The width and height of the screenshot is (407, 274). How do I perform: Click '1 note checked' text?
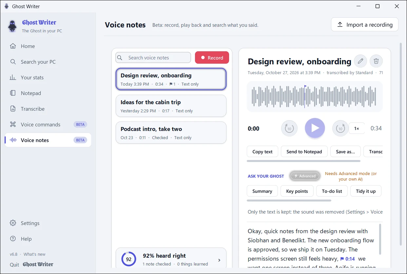(157, 264)
